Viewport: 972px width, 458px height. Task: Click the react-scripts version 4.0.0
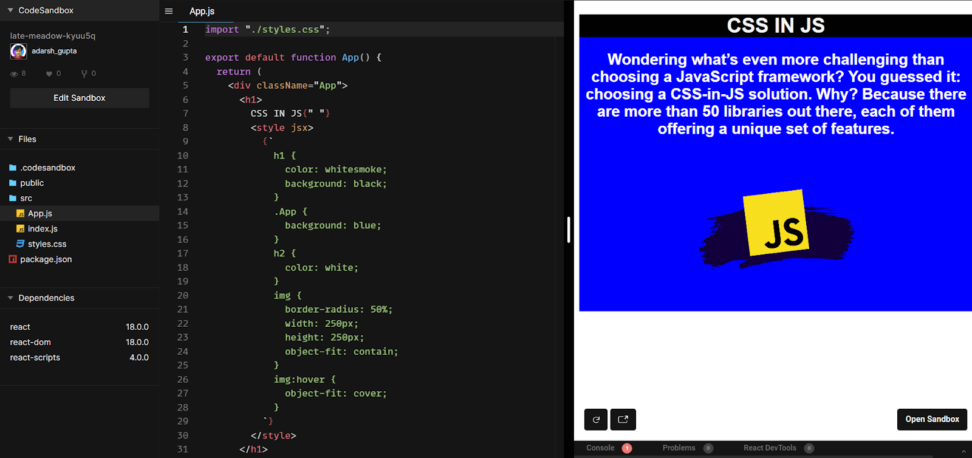click(139, 357)
